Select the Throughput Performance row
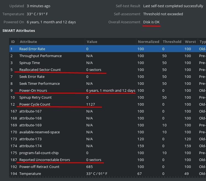 108,56
